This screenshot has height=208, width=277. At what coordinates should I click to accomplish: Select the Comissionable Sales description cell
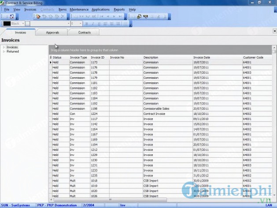click(168, 109)
